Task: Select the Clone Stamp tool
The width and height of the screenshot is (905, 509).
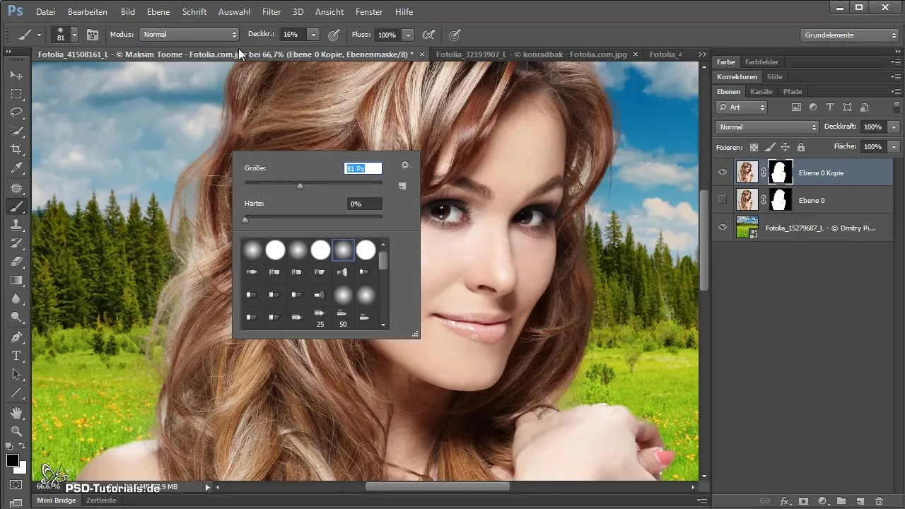Action: pyautogui.click(x=16, y=226)
